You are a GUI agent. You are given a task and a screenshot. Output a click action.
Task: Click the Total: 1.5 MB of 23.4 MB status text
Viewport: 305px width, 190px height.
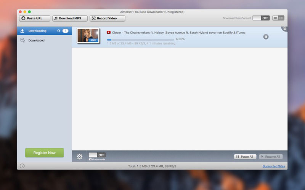click(x=152, y=166)
